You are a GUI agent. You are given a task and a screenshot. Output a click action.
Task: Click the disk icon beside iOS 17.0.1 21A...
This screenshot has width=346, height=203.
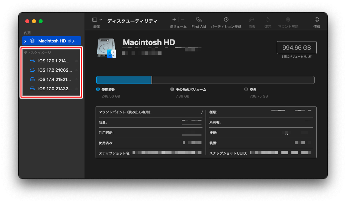[32, 61]
